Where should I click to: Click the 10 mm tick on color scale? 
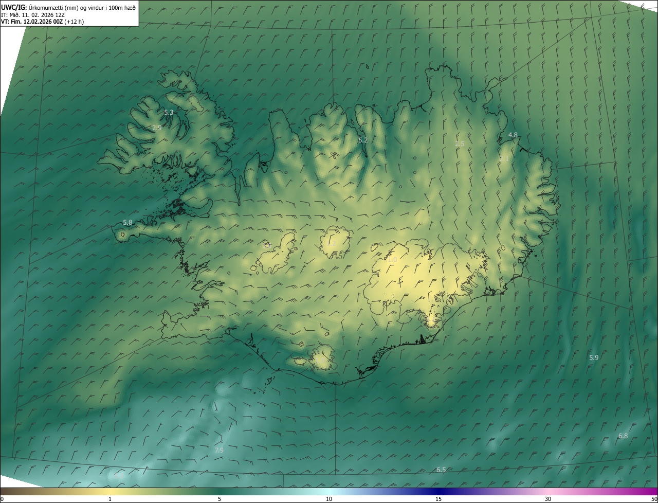pyautogui.click(x=329, y=499)
